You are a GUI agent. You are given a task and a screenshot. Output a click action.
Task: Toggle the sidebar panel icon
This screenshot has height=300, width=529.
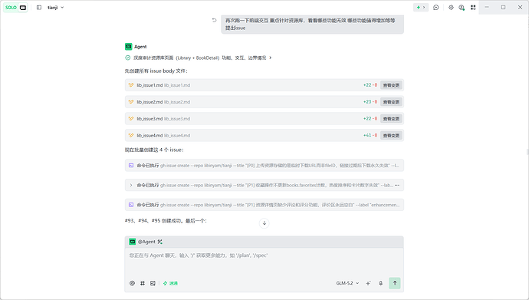39,8
